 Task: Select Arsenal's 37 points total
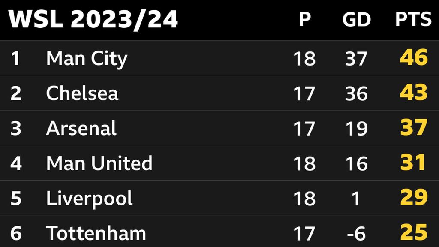(x=414, y=128)
